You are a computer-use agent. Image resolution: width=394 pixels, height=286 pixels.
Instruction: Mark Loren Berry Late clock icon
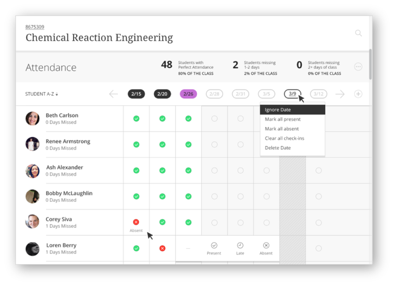pyautogui.click(x=240, y=245)
